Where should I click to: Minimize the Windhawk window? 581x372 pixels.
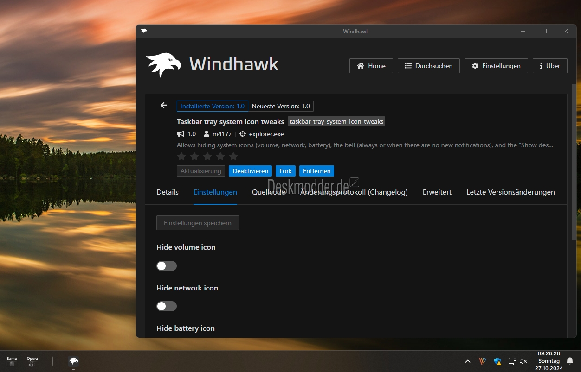click(x=523, y=31)
